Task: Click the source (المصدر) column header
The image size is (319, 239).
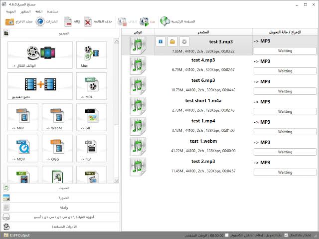Action: point(203,32)
